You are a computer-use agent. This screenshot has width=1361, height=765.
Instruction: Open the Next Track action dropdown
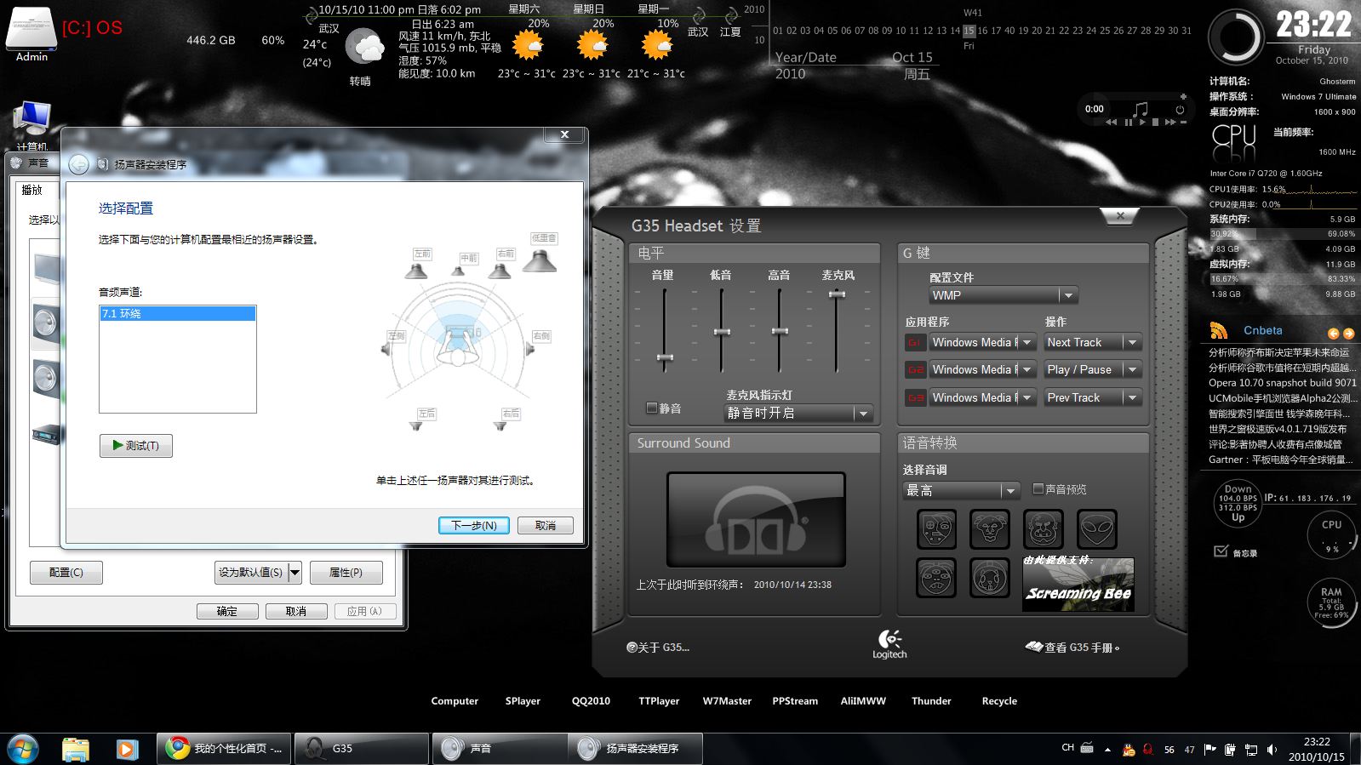click(x=1092, y=342)
